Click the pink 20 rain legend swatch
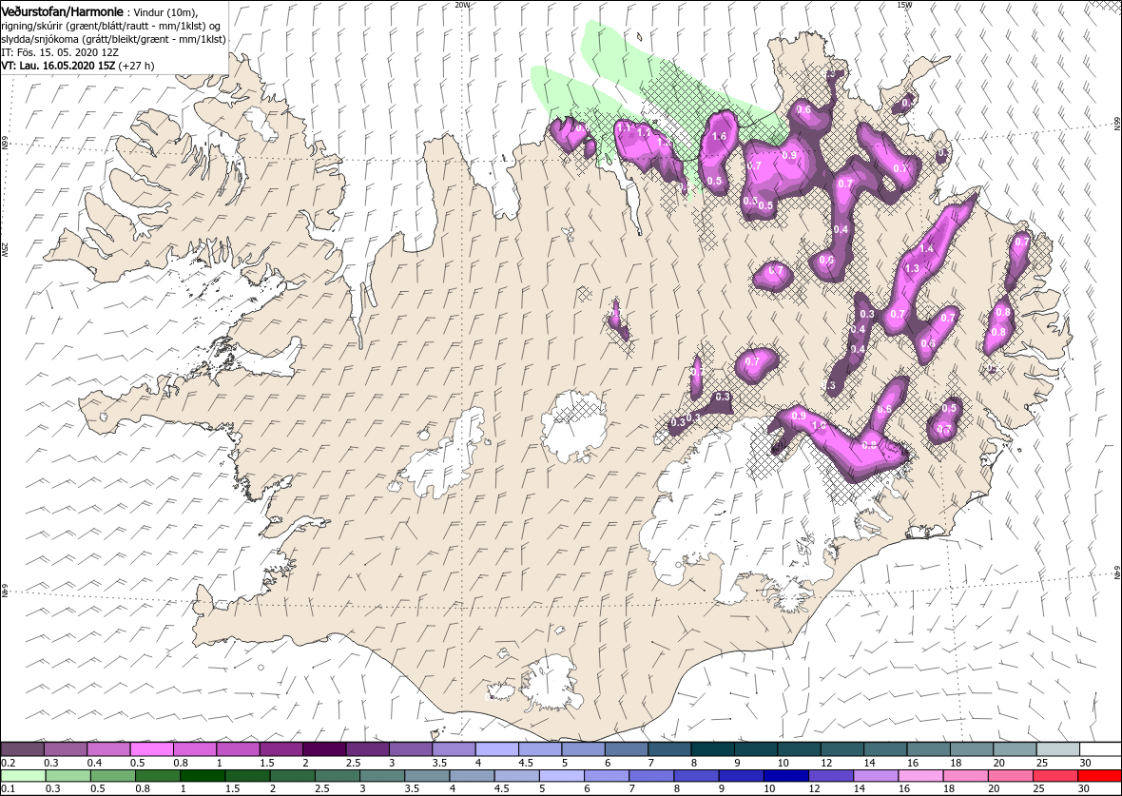 [1010, 776]
